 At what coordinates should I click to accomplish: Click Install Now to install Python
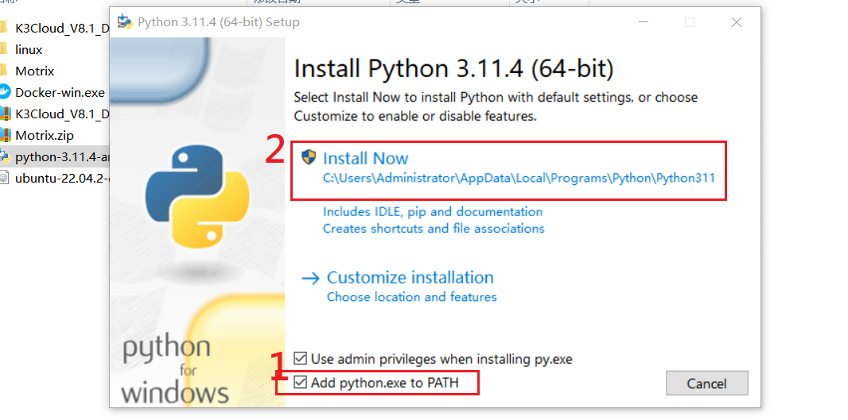(x=366, y=158)
